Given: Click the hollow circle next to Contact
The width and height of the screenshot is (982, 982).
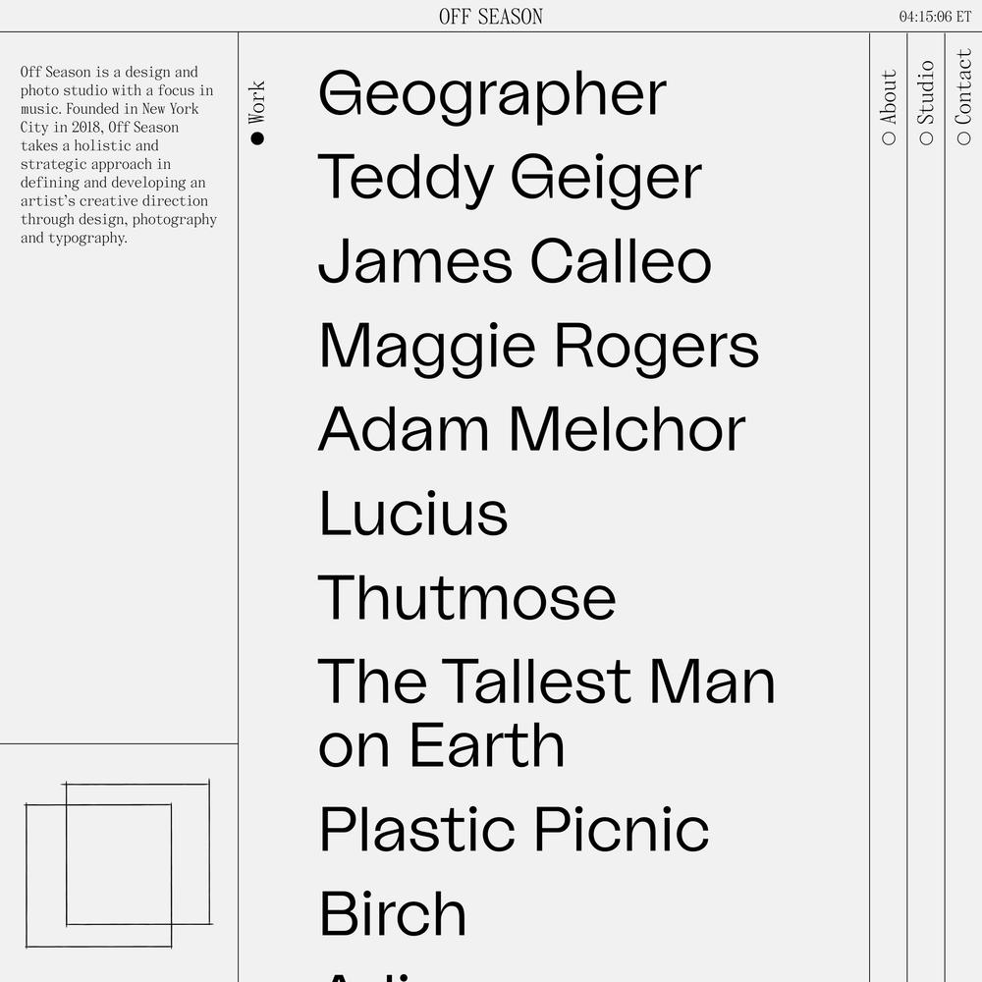Looking at the screenshot, I should [964, 138].
